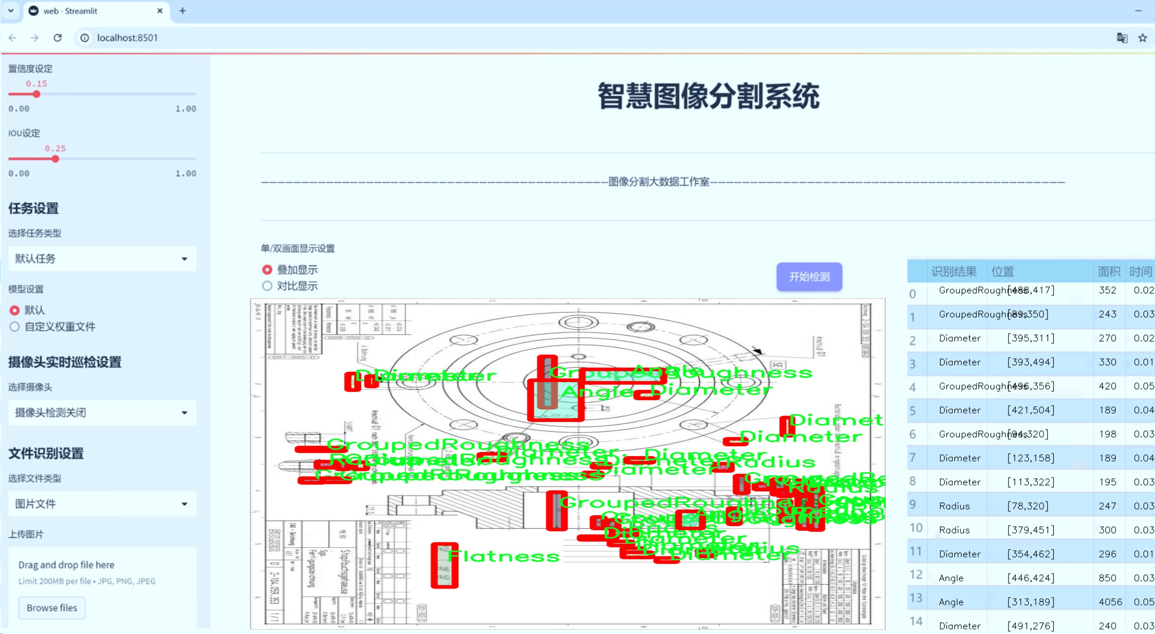Select the 叠加显示 radio option

coord(267,270)
